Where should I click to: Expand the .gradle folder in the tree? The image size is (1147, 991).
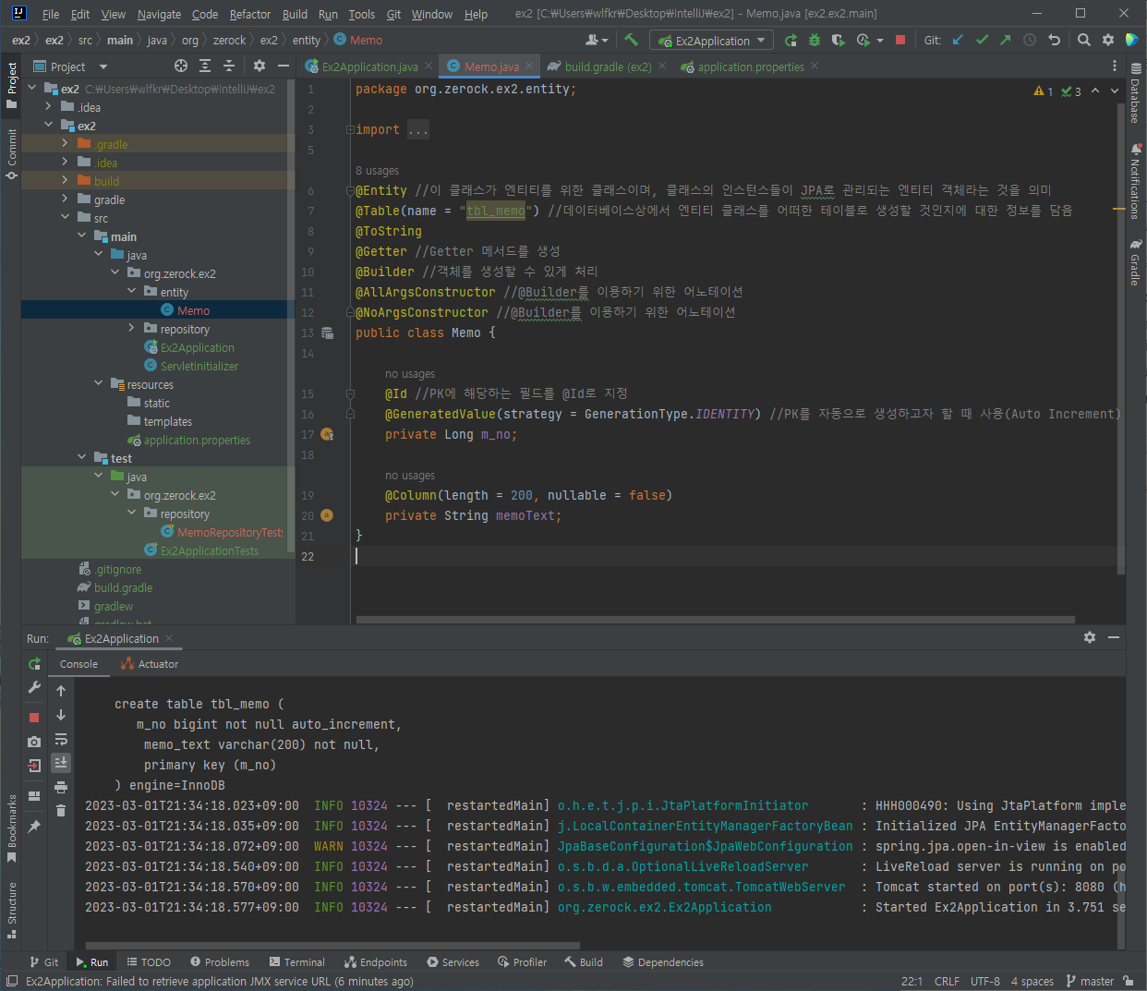(x=65, y=143)
